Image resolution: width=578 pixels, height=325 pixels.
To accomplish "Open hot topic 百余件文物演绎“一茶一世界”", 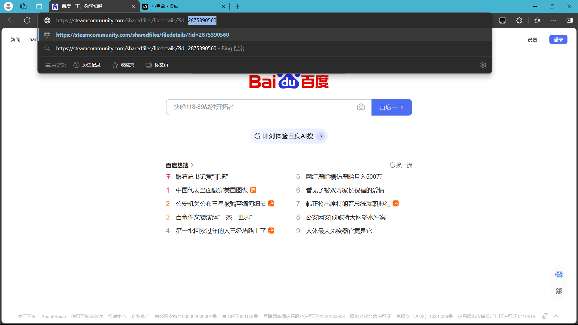I will point(214,218).
